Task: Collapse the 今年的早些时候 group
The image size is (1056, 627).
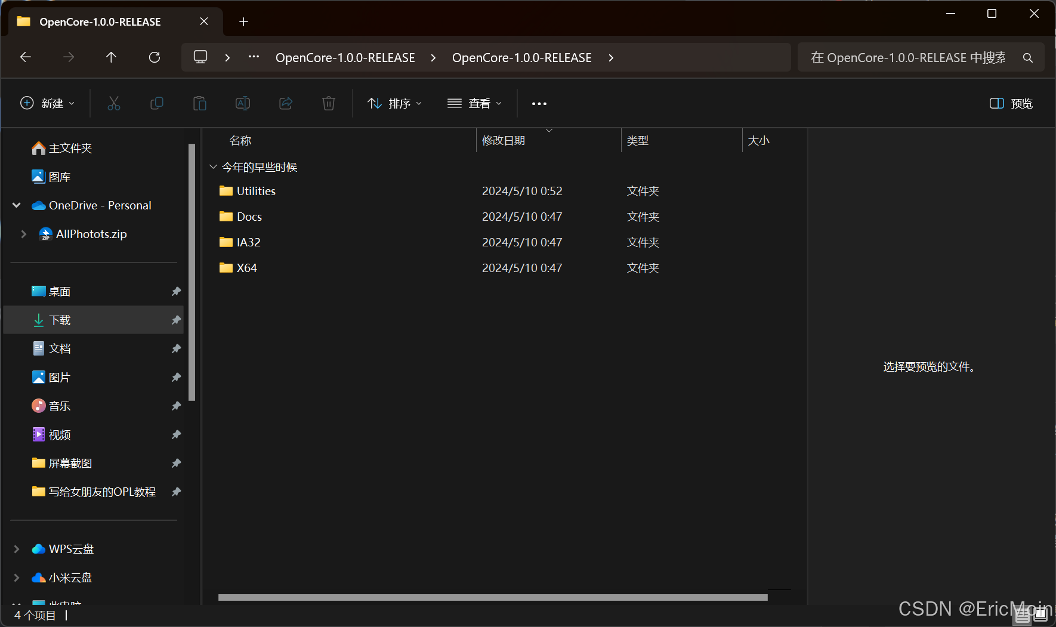Action: pos(213,167)
